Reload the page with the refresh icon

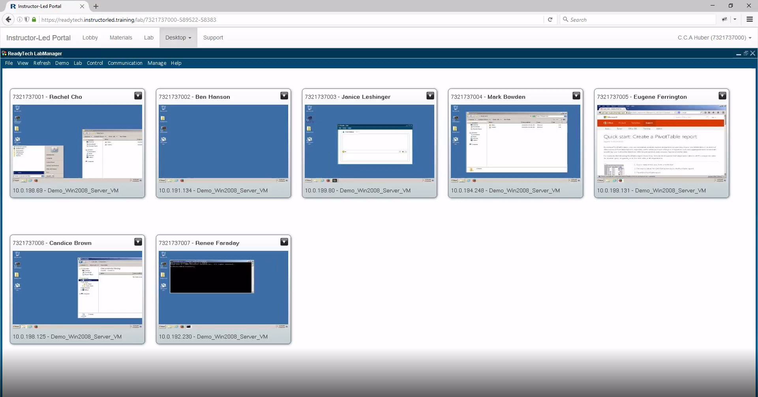(x=550, y=19)
